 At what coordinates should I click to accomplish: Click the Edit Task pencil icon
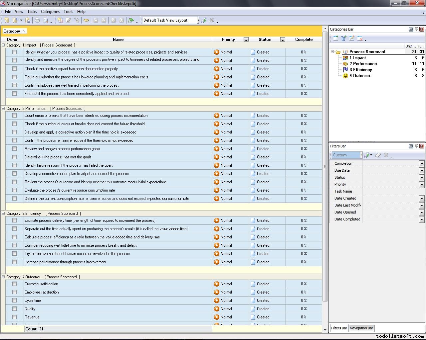click(69, 21)
